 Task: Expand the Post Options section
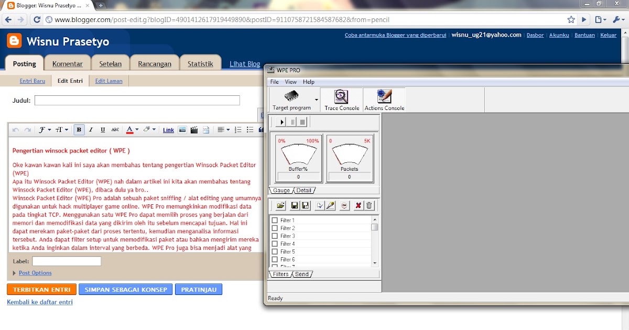click(32, 273)
